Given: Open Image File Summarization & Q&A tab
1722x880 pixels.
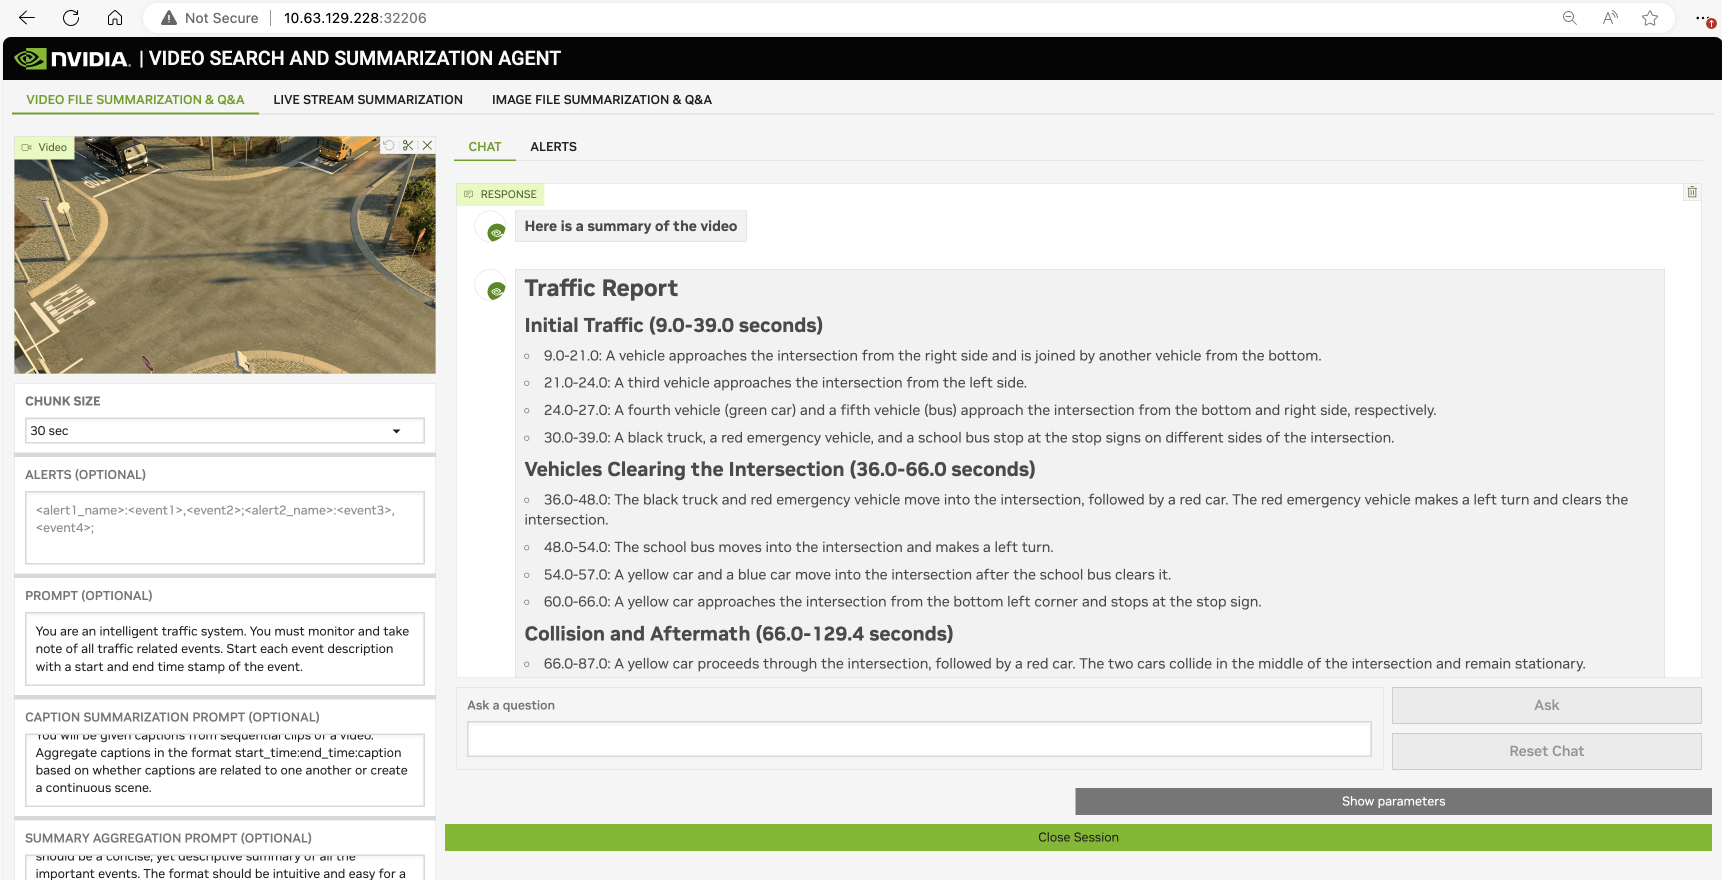Looking at the screenshot, I should click(x=601, y=99).
